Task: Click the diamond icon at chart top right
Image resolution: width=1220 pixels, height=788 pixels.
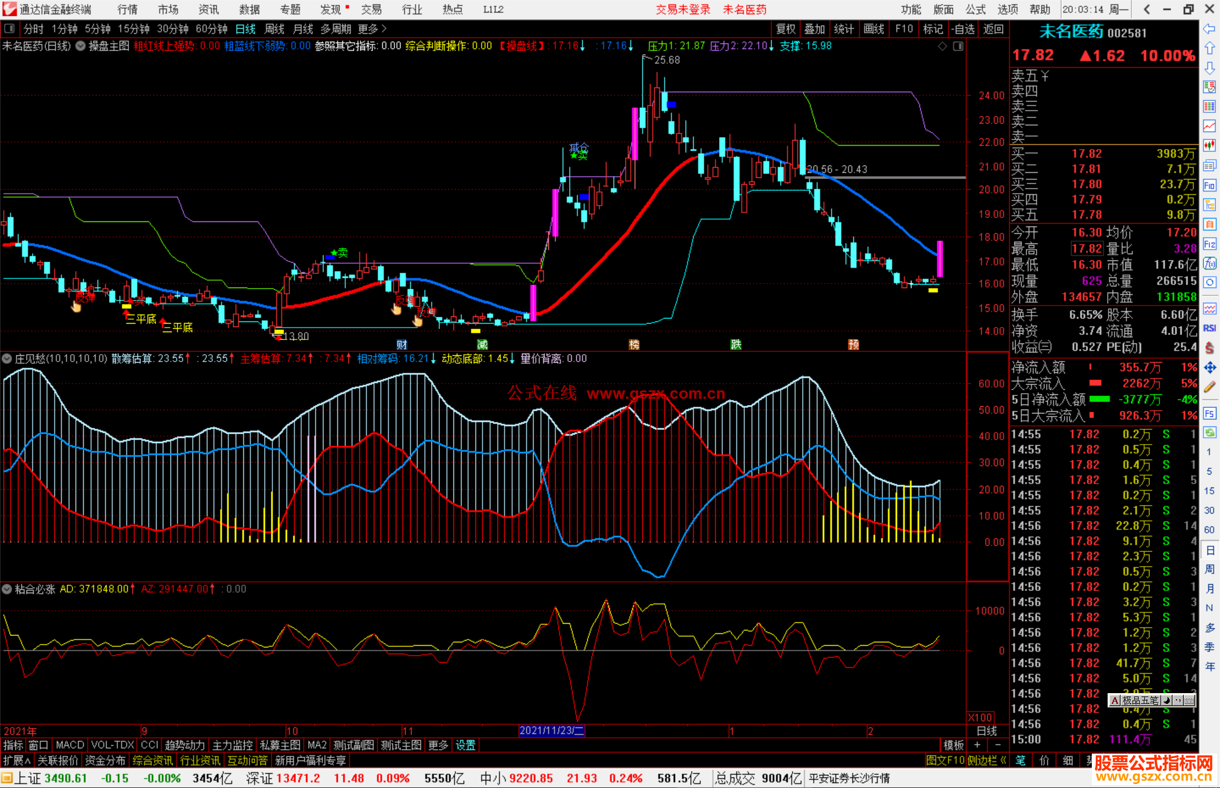Action: [x=942, y=46]
